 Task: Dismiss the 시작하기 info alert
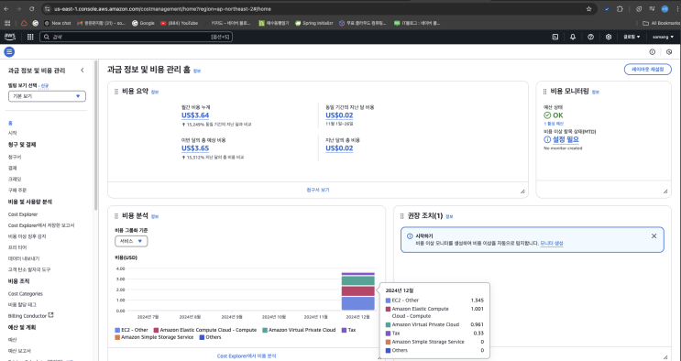point(654,235)
